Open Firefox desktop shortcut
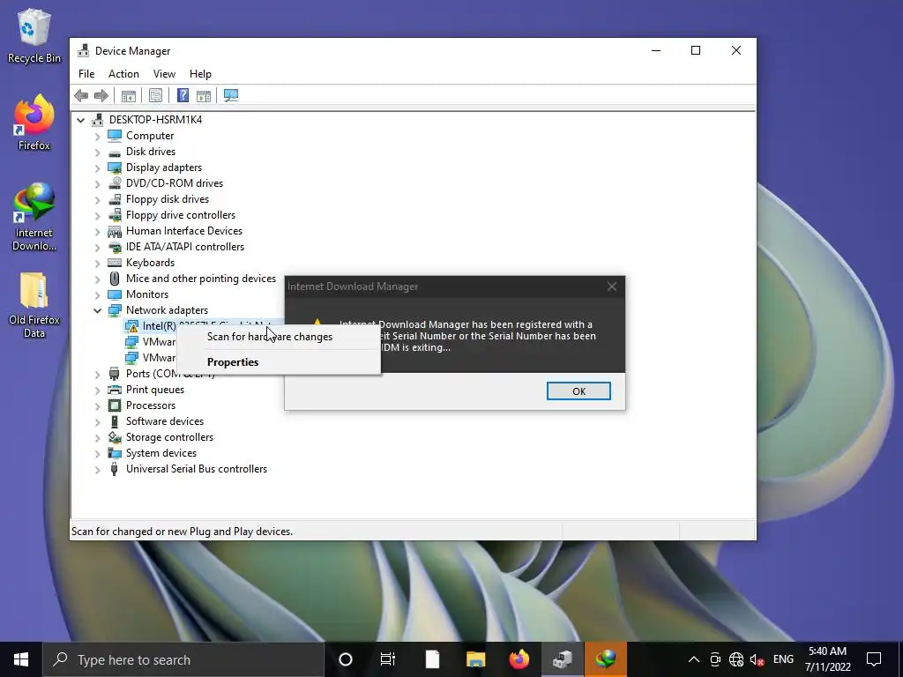Screen dimensions: 903x677 tap(34, 123)
